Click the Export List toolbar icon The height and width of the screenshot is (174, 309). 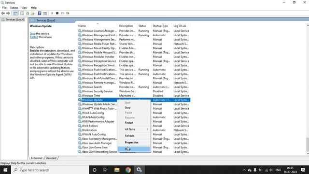(33, 13)
